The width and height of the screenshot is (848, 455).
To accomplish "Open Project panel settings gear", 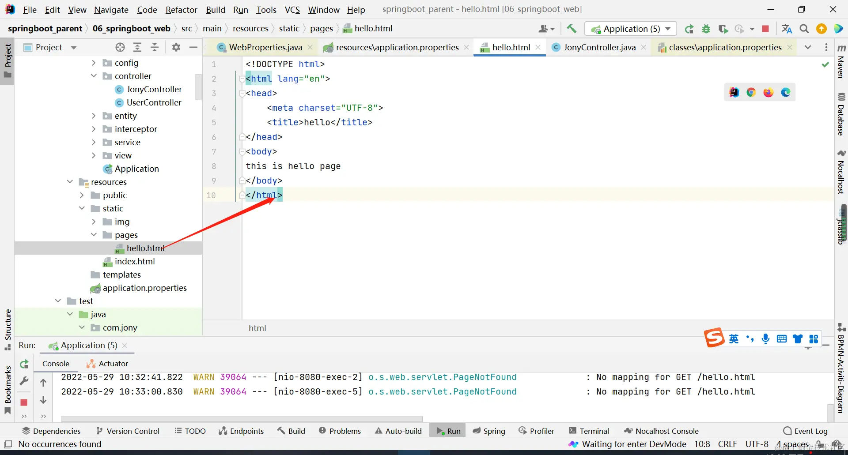I will click(176, 47).
